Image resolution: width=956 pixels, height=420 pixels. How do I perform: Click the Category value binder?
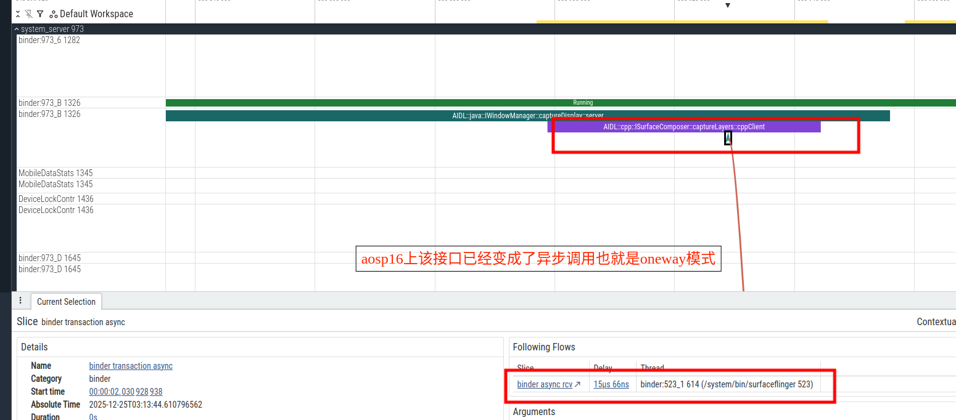(x=100, y=379)
